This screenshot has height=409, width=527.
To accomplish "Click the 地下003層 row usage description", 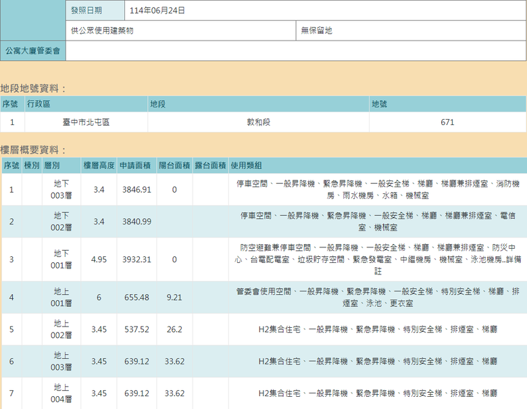I will pos(378,190).
